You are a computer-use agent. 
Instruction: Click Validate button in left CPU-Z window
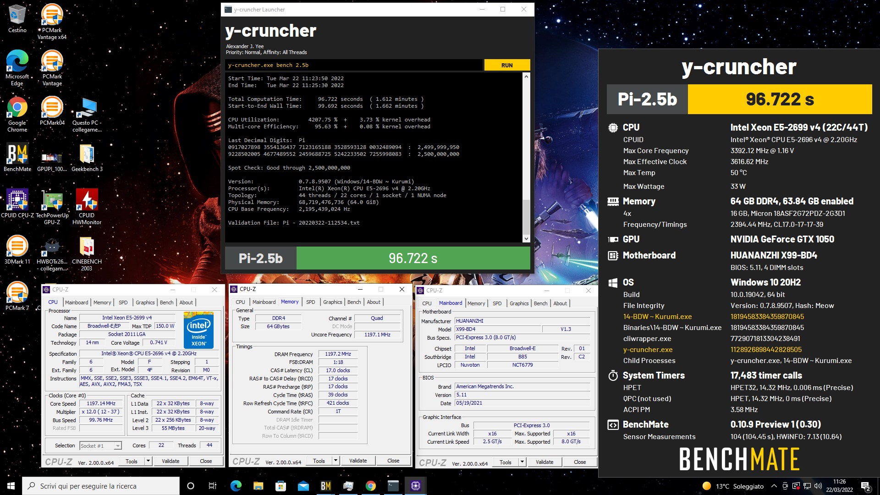click(170, 461)
